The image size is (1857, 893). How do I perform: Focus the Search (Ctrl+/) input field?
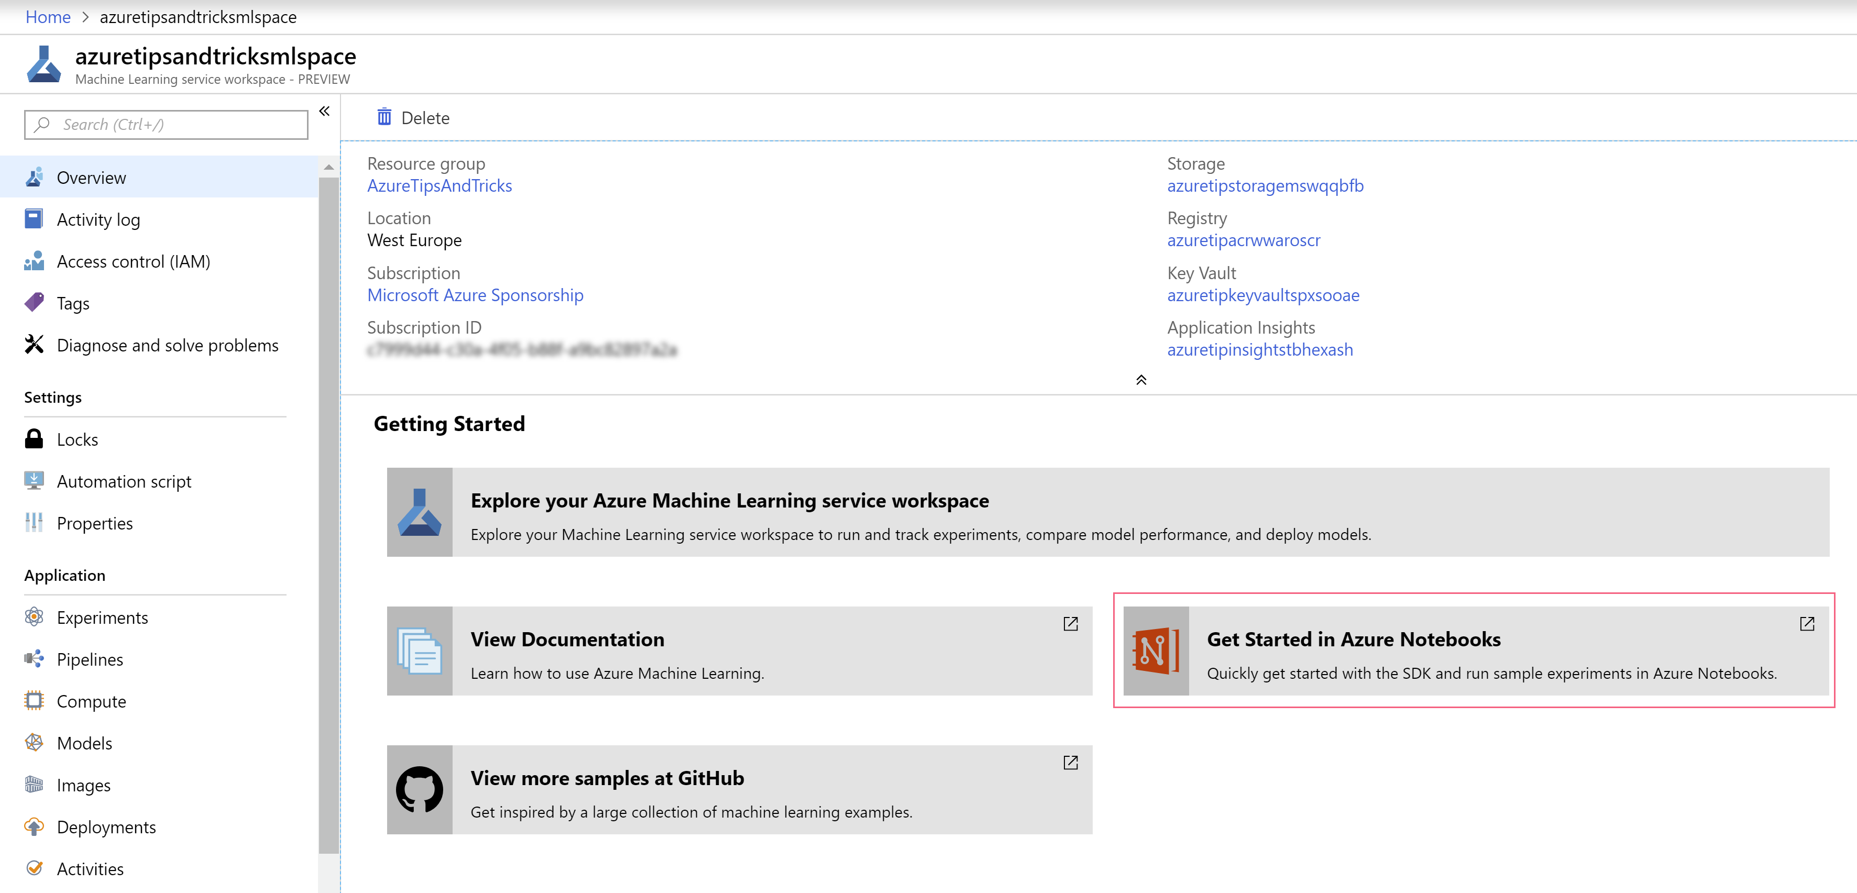(166, 125)
